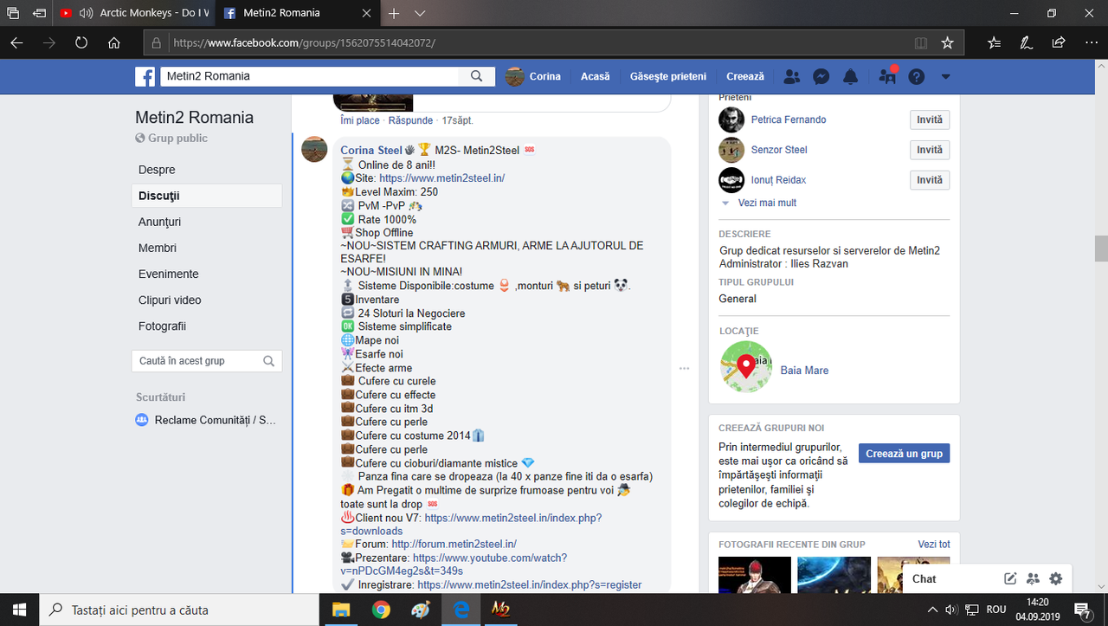Open reading view icon in address bar

pyautogui.click(x=921, y=42)
